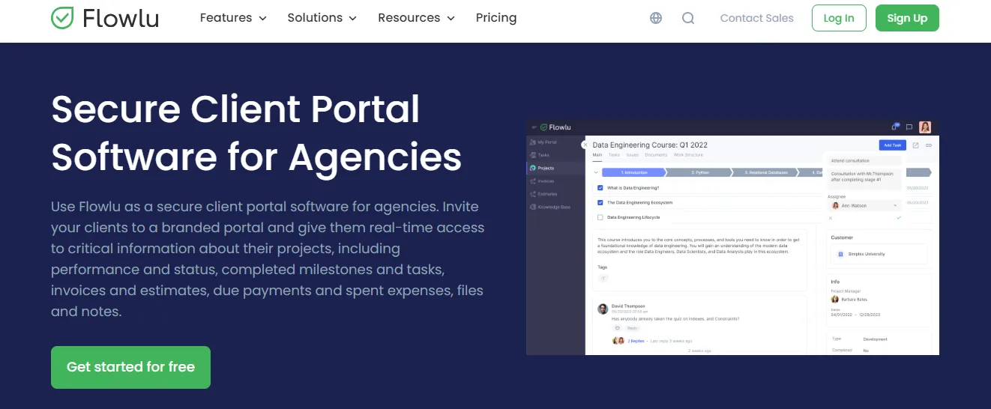Click the Flowlu logo inside the preview app
Image resolution: width=991 pixels, height=409 pixels.
click(555, 127)
